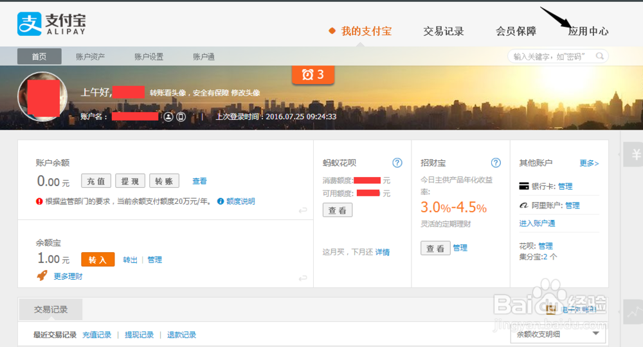Click 查看 link beside account balance
This screenshot has width=643, height=347.
(200, 181)
